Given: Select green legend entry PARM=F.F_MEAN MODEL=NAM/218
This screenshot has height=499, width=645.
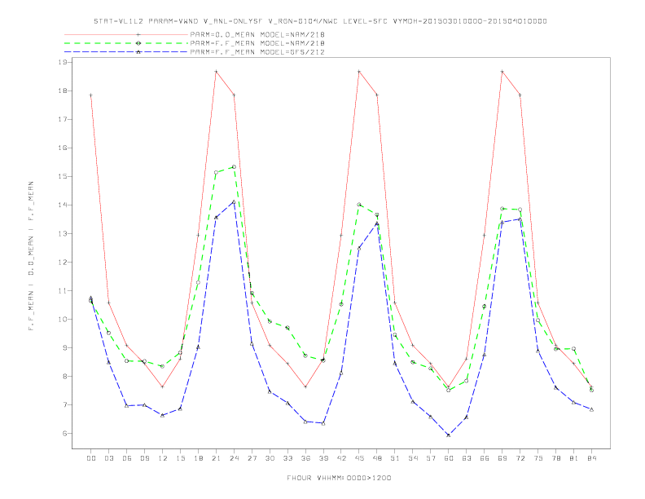Looking at the screenshot, I should (257, 43).
